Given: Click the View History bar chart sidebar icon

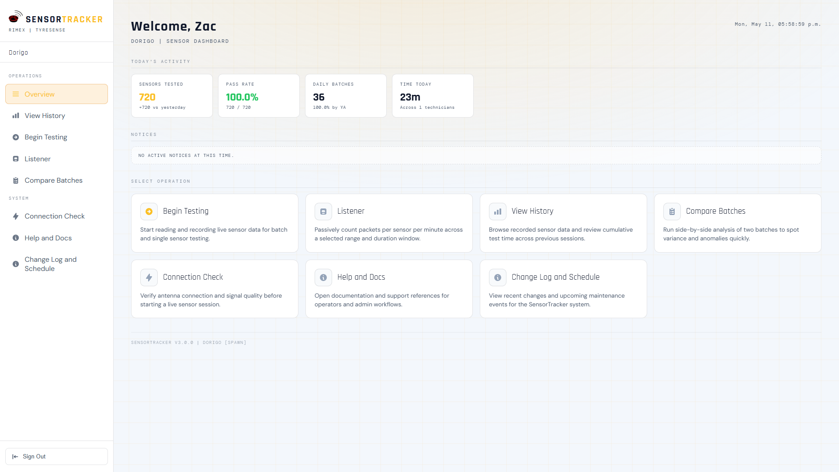Looking at the screenshot, I should 16,115.
